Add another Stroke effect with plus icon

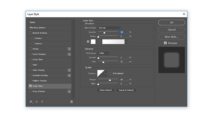[69, 49]
